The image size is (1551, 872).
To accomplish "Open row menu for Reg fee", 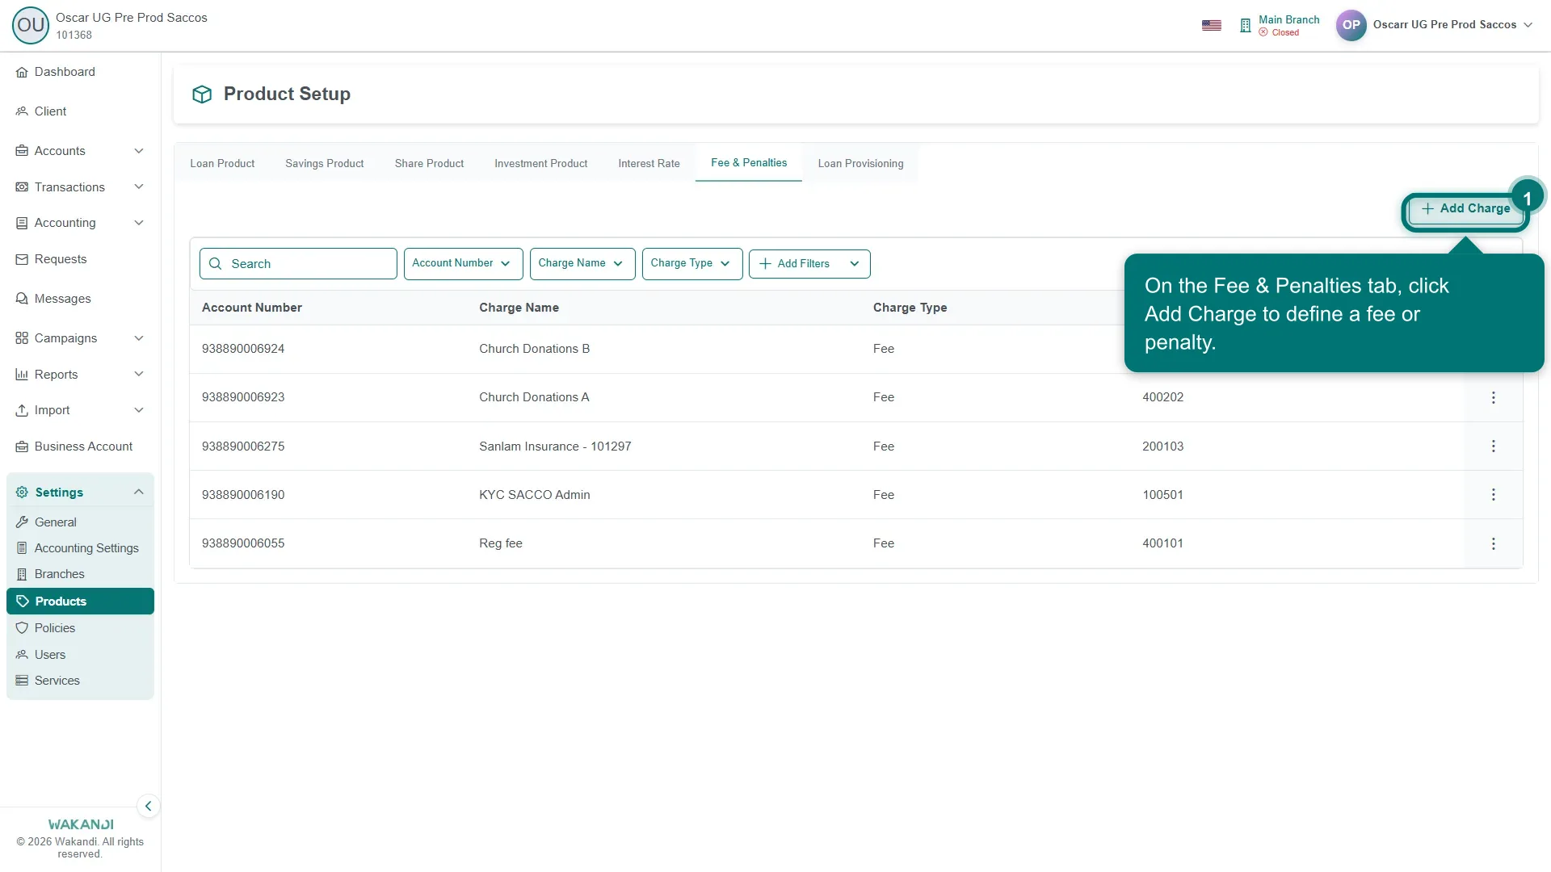I will [x=1493, y=544].
